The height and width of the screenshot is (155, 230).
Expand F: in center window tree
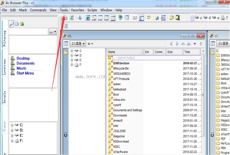(x=72, y=65)
